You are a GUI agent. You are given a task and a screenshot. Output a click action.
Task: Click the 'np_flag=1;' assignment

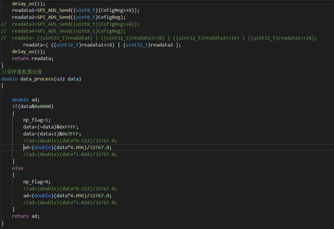[x=37, y=120]
